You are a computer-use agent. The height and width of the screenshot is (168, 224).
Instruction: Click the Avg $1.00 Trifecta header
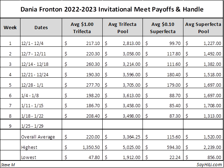(81, 27)
